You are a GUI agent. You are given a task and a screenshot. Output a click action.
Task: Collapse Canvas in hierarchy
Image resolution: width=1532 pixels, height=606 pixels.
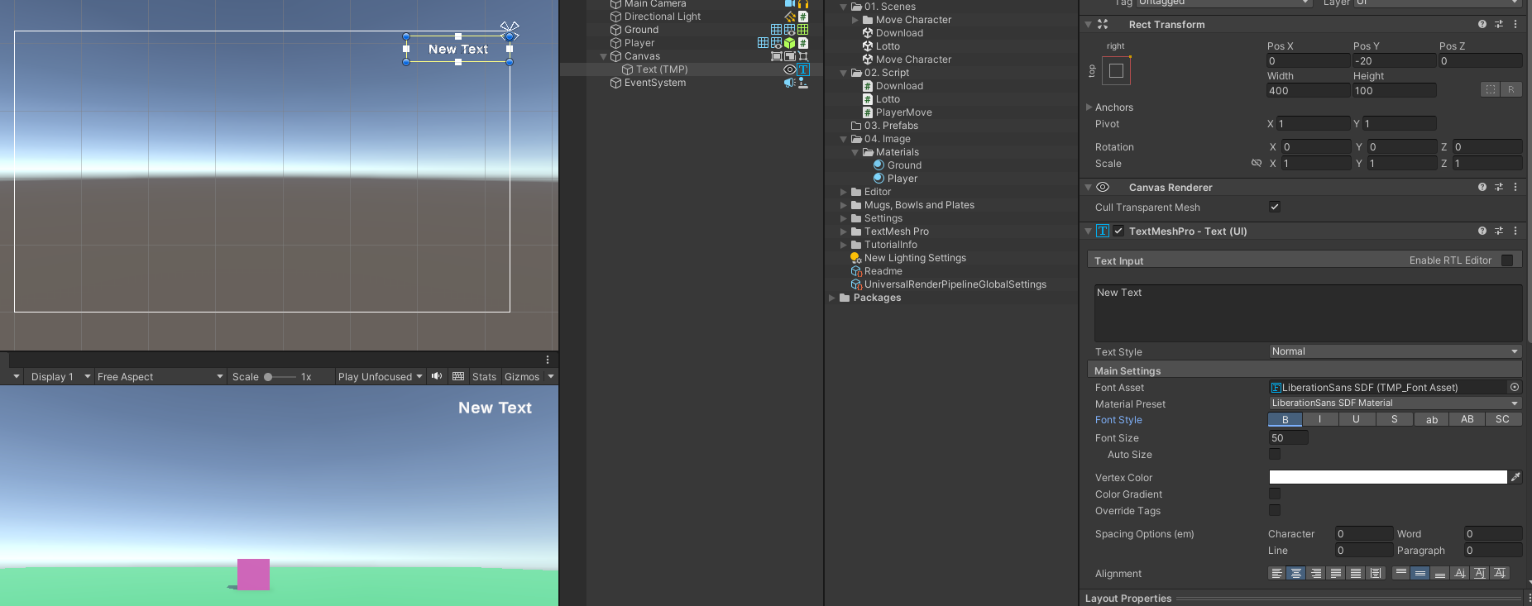(x=603, y=56)
